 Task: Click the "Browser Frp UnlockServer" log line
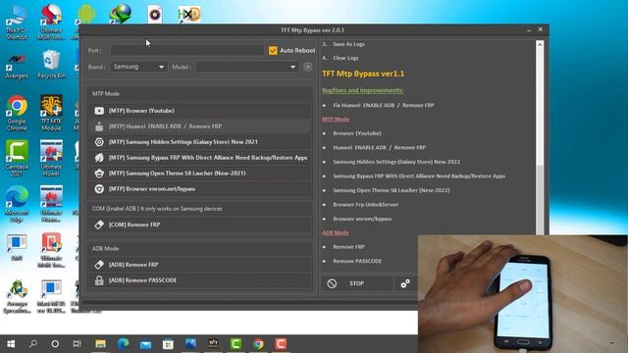click(x=366, y=205)
